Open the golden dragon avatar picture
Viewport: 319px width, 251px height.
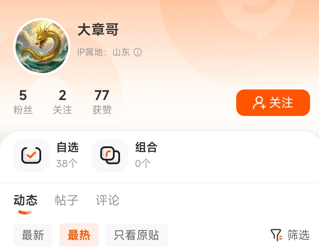point(42,47)
